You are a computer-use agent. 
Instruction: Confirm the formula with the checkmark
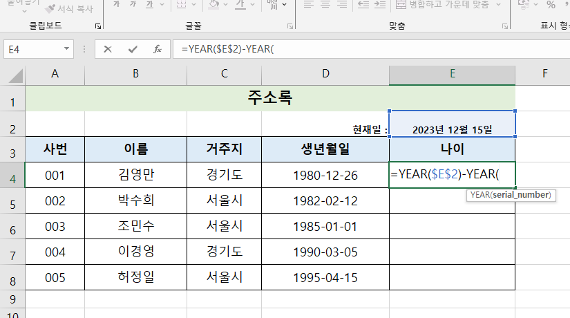tap(133, 49)
